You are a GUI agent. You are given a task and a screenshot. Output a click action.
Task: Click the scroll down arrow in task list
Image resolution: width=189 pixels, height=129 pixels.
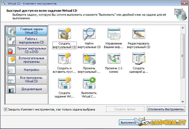pos(183,102)
